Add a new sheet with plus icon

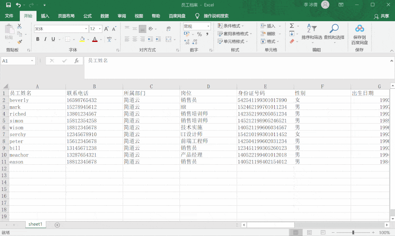[x=57, y=225]
